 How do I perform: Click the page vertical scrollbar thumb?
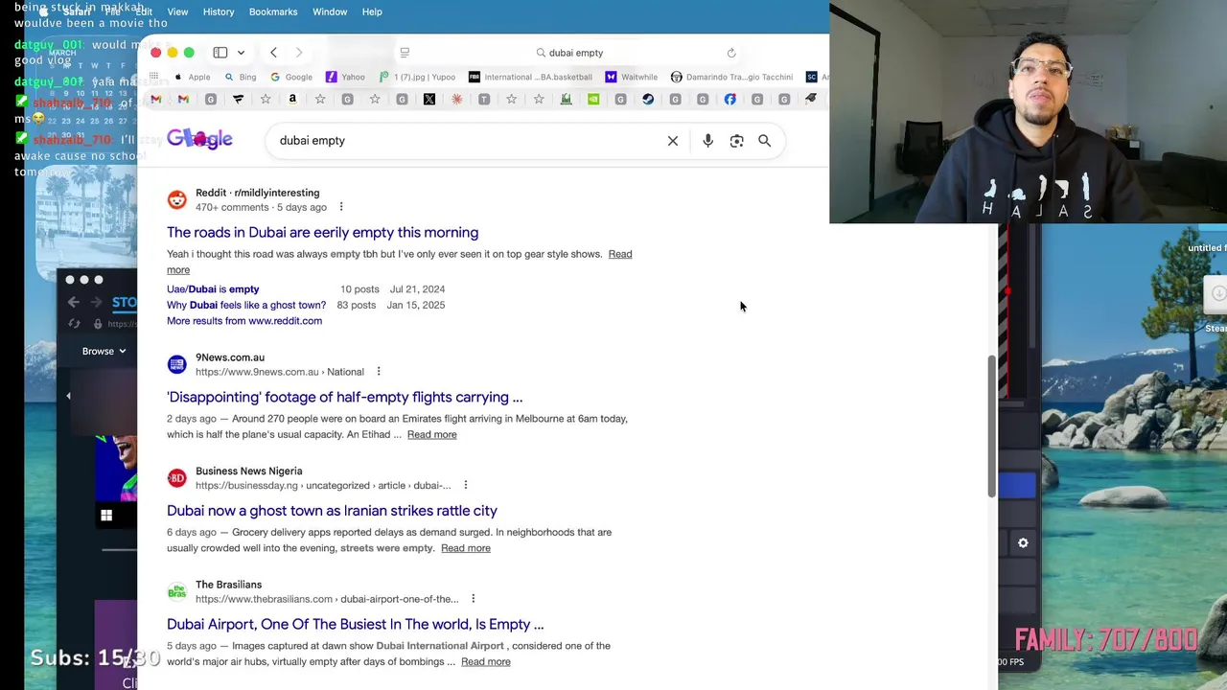tap(991, 426)
